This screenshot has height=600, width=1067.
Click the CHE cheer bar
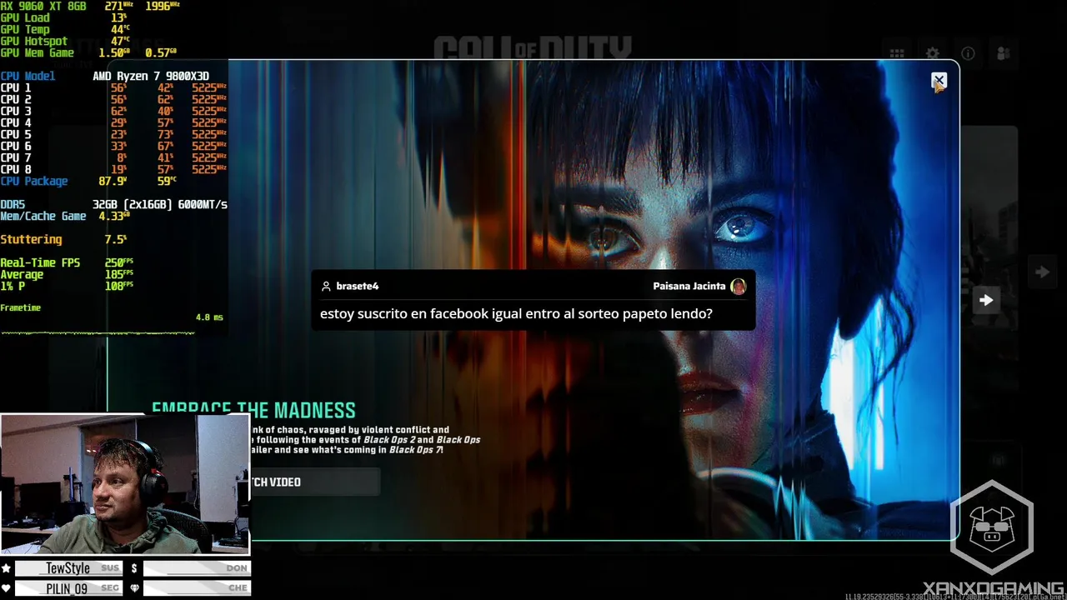(197, 588)
